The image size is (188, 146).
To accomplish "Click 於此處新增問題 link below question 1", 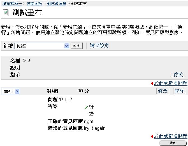I will click(170, 136).
